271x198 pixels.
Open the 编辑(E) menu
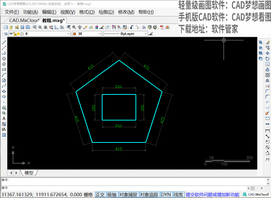click(x=49, y=12)
